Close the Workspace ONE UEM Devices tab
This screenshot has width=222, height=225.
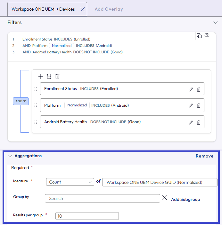click(83, 9)
